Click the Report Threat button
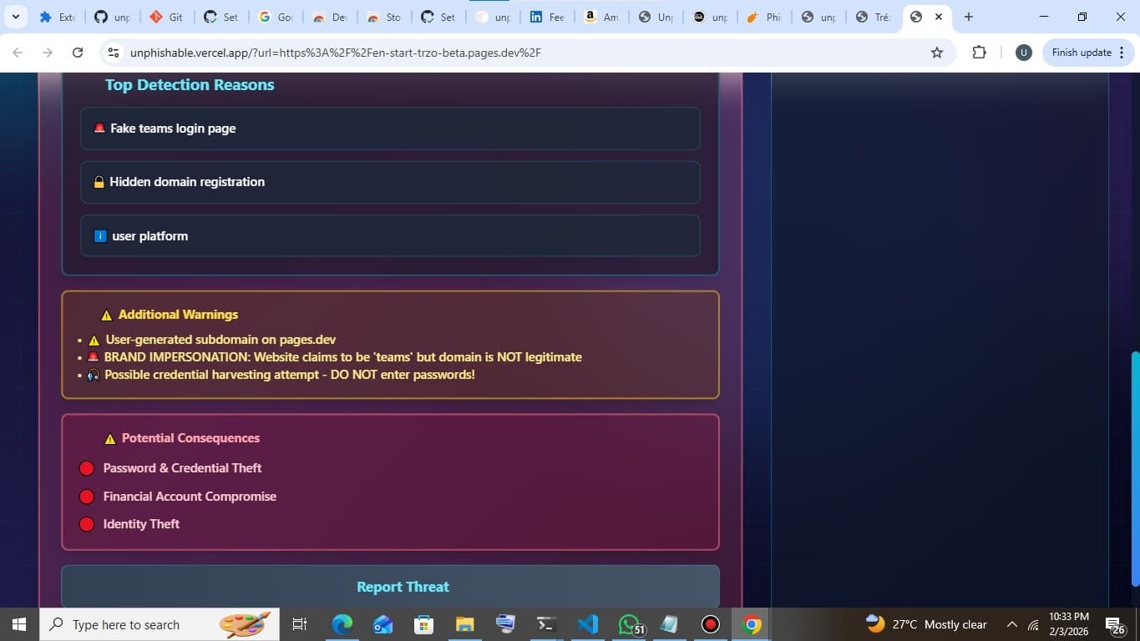 [403, 586]
